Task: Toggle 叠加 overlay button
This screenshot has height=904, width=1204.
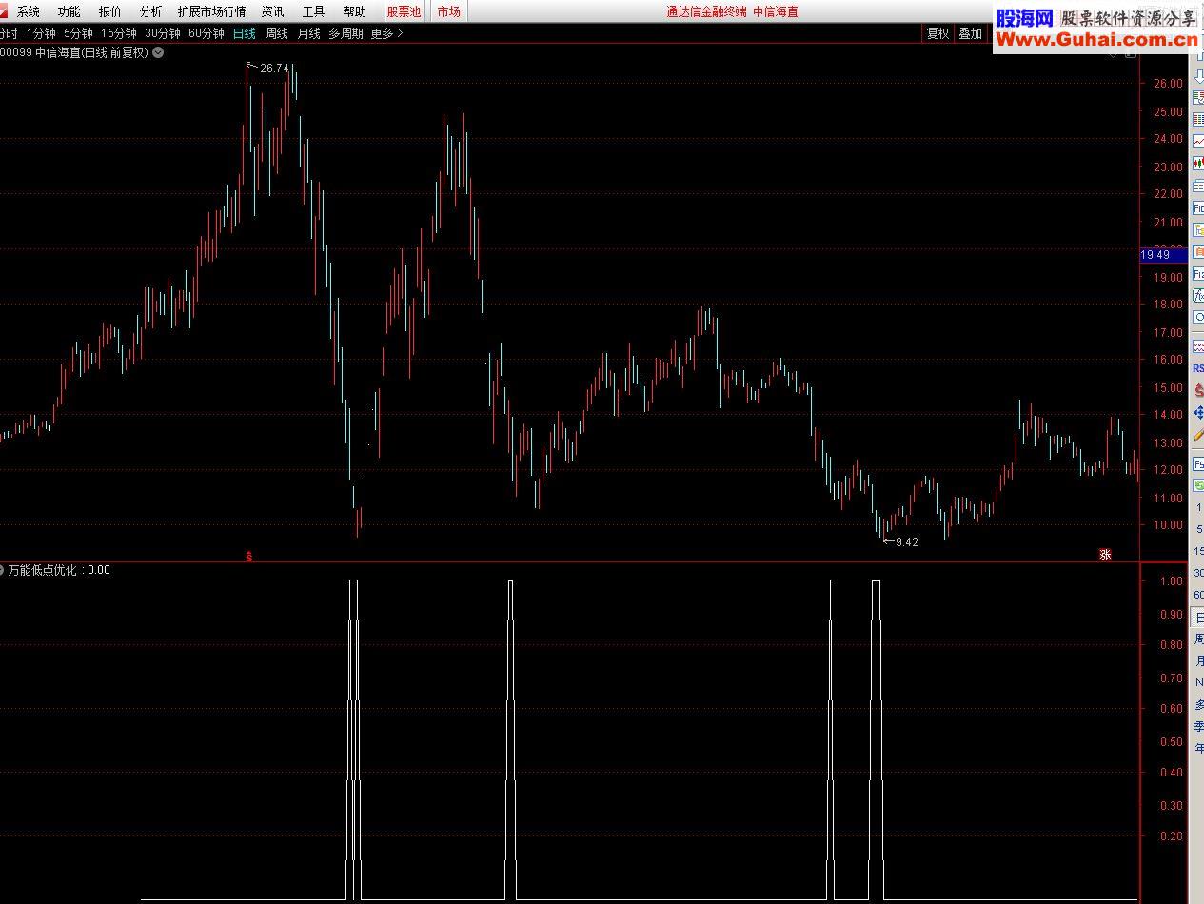Action: click(970, 33)
